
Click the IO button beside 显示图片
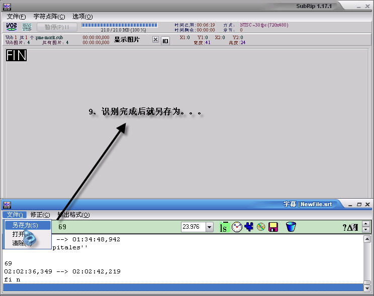165,41
